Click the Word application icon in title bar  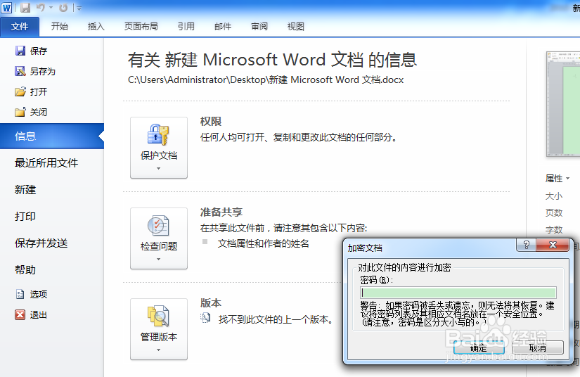pos(6,8)
